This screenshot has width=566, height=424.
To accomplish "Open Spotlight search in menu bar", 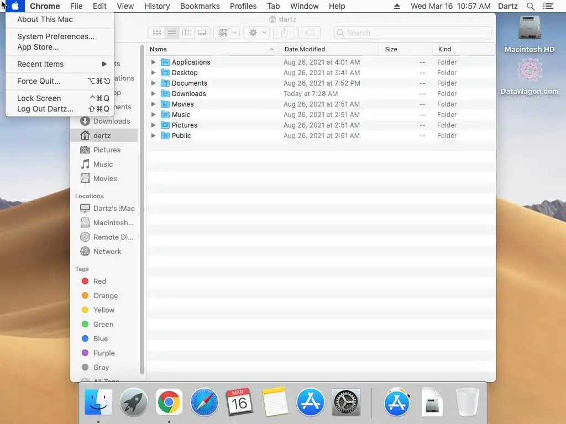I will pos(531,6).
